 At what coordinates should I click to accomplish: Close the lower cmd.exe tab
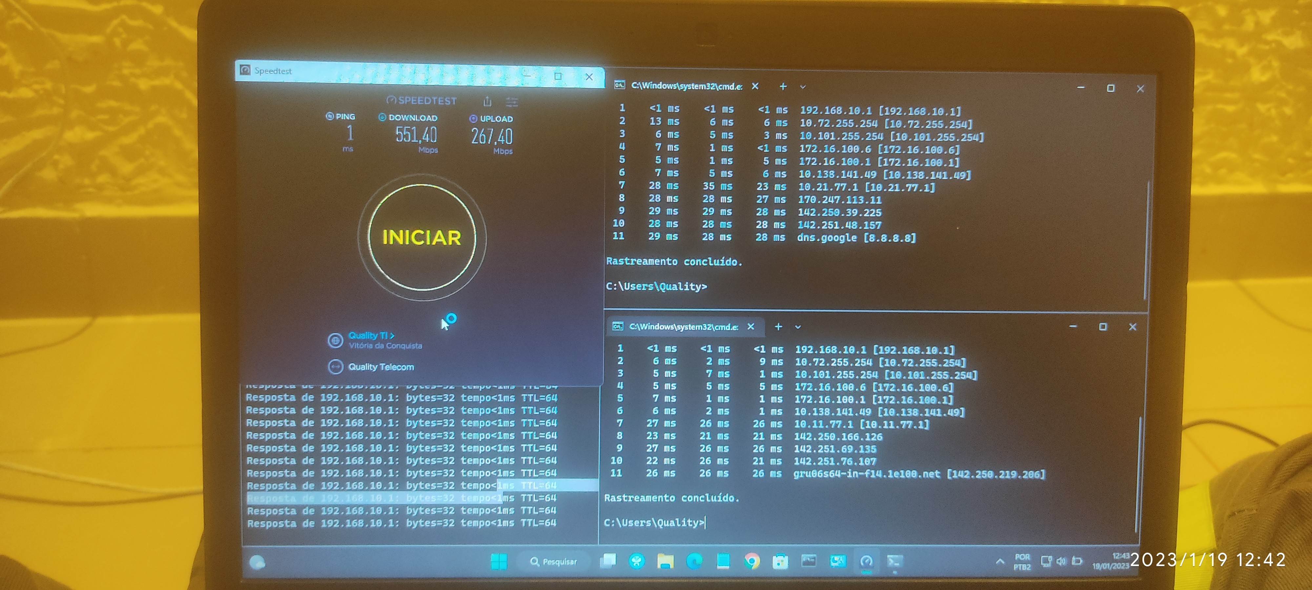pos(751,327)
